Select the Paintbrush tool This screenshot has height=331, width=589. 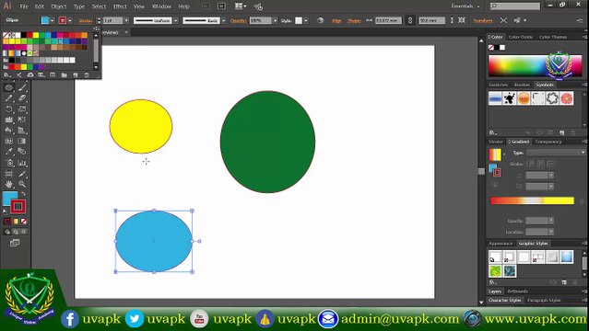tap(22, 87)
